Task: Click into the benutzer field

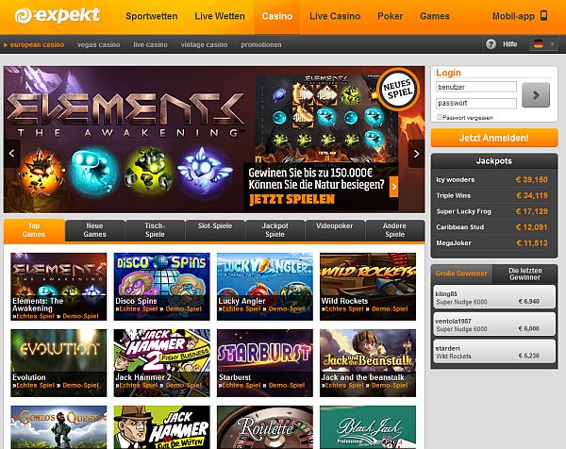Action: (x=476, y=87)
